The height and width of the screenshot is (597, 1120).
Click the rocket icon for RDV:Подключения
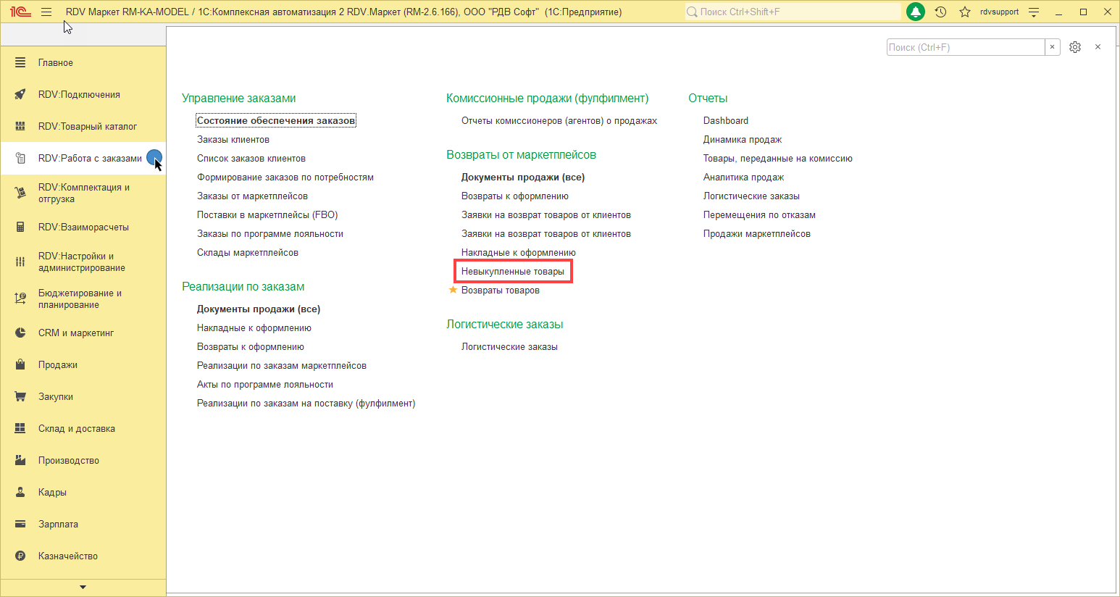coord(20,95)
